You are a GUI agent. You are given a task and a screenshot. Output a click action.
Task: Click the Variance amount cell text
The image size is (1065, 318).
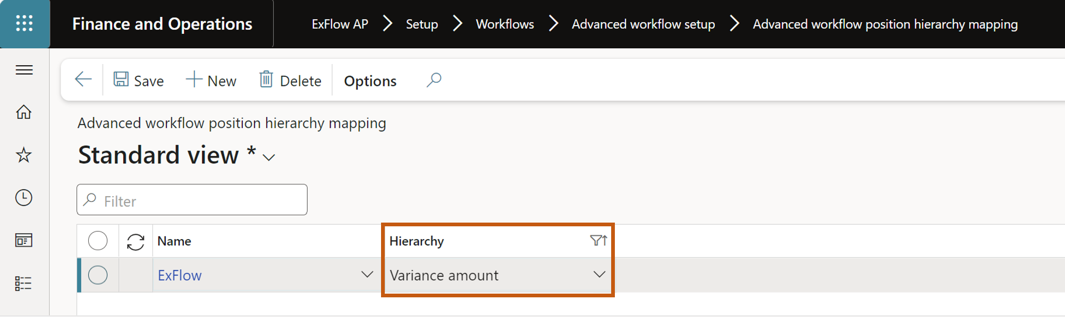(444, 275)
